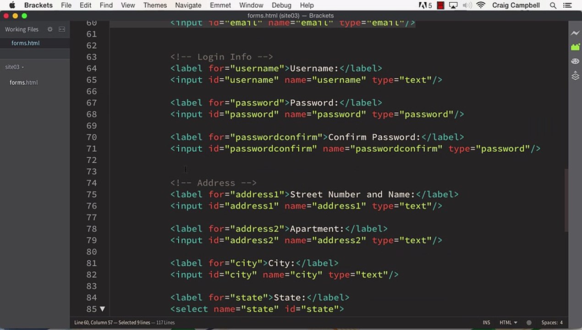Click the red filmstrip menu bar icon
This screenshot has height=330, width=582.
point(440,5)
